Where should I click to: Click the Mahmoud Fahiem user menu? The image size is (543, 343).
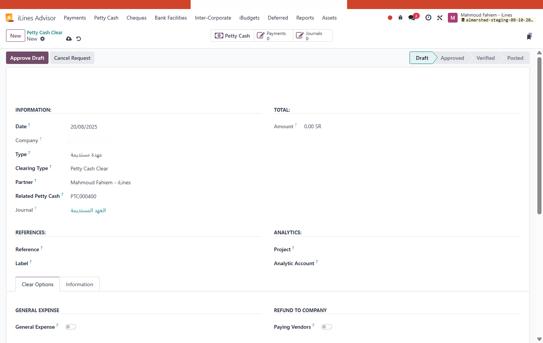pyautogui.click(x=491, y=18)
